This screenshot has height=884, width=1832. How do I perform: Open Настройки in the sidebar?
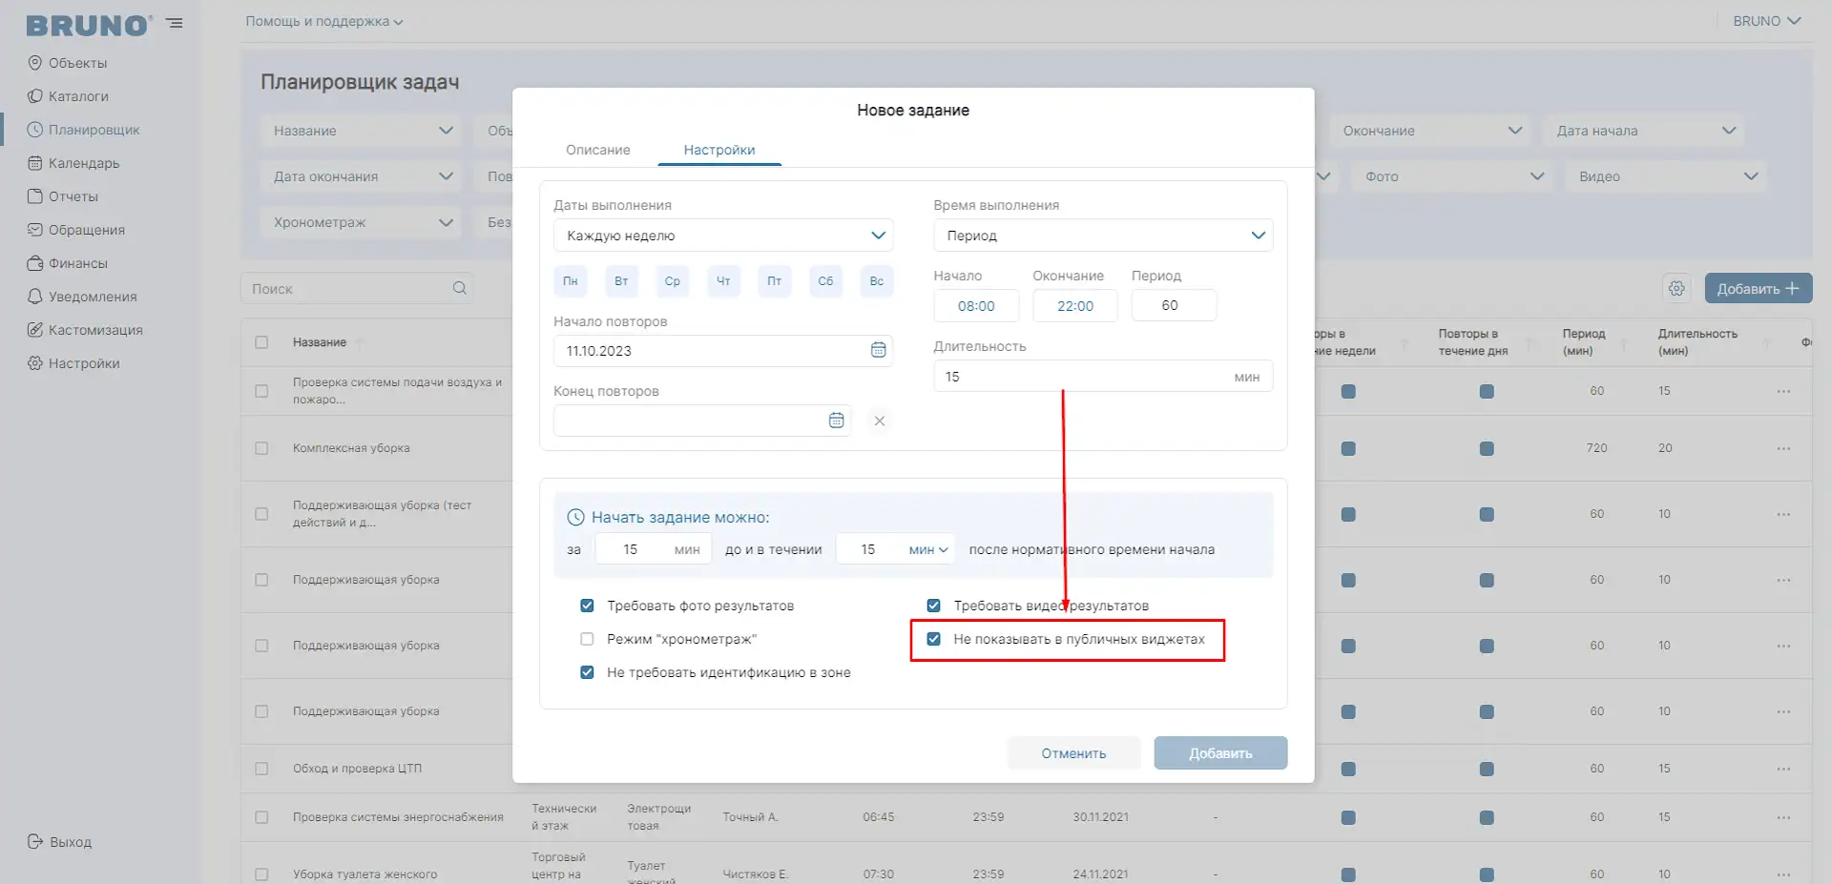(x=73, y=363)
